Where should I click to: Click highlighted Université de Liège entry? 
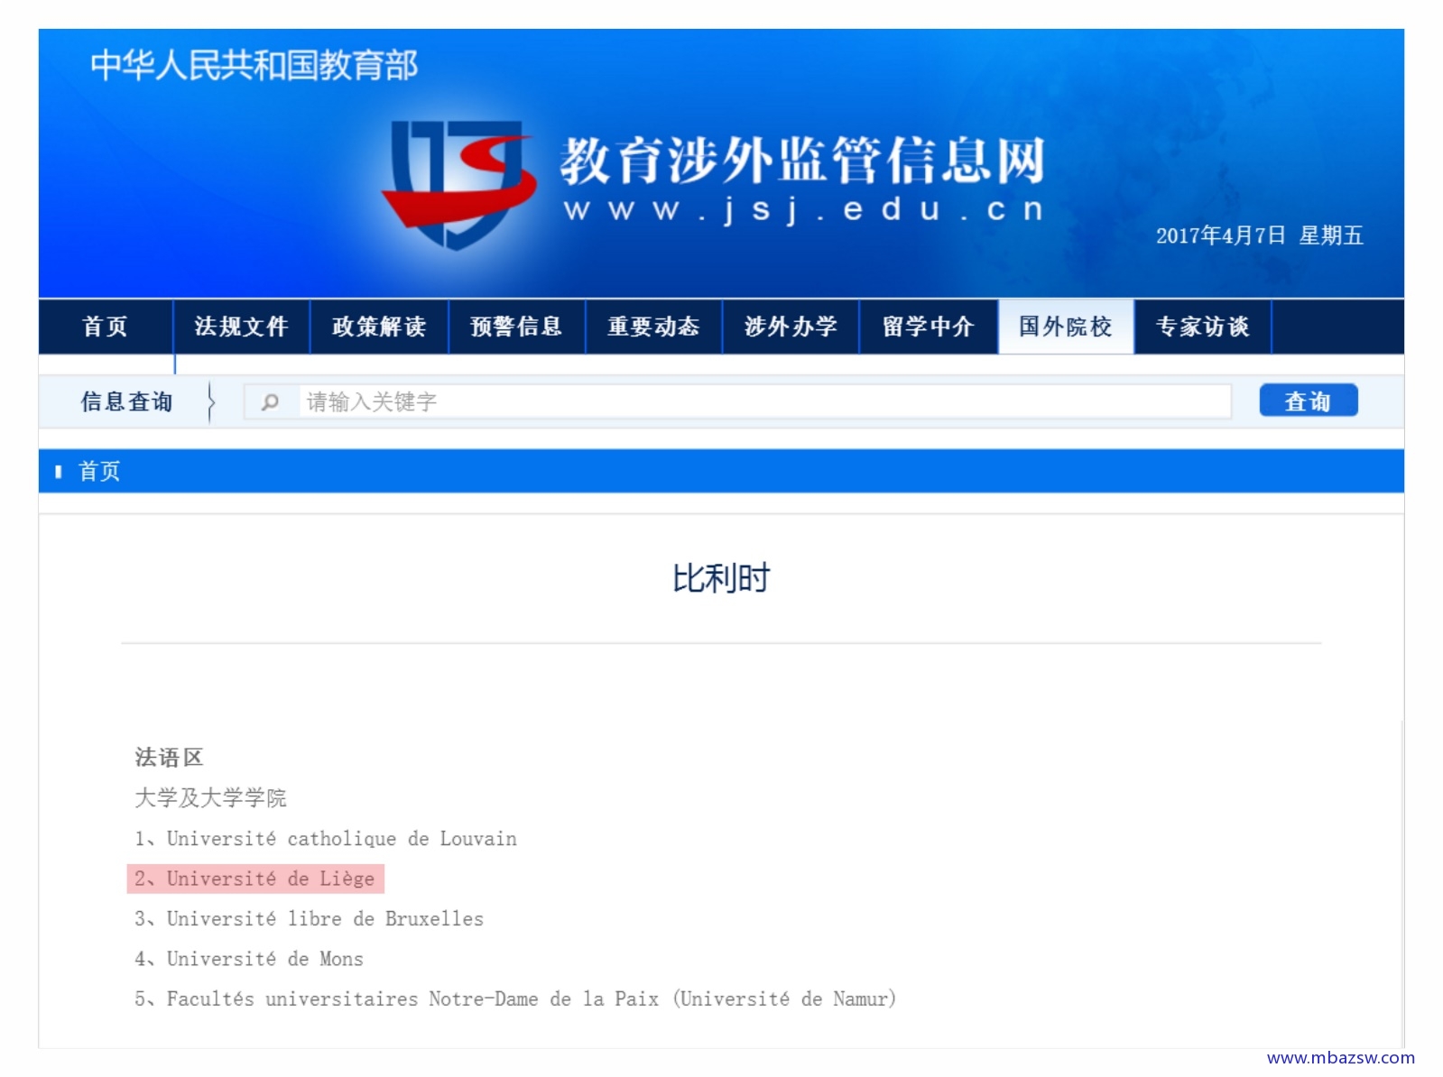[269, 879]
